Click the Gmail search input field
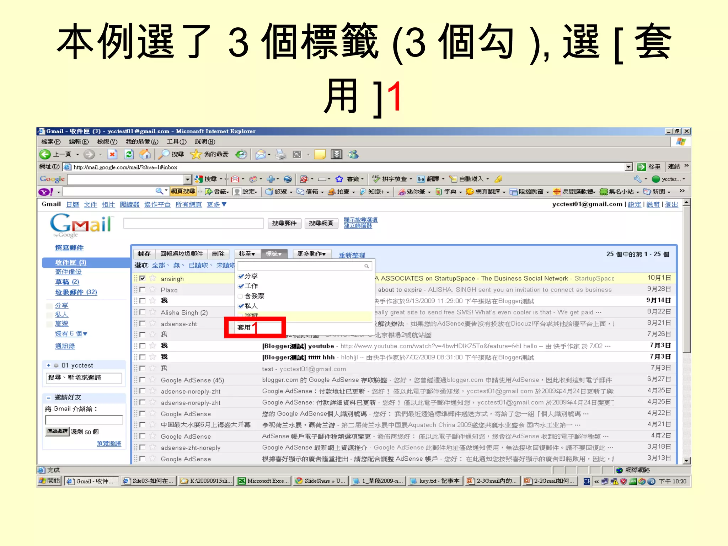This screenshot has width=728, height=546. pos(193,223)
